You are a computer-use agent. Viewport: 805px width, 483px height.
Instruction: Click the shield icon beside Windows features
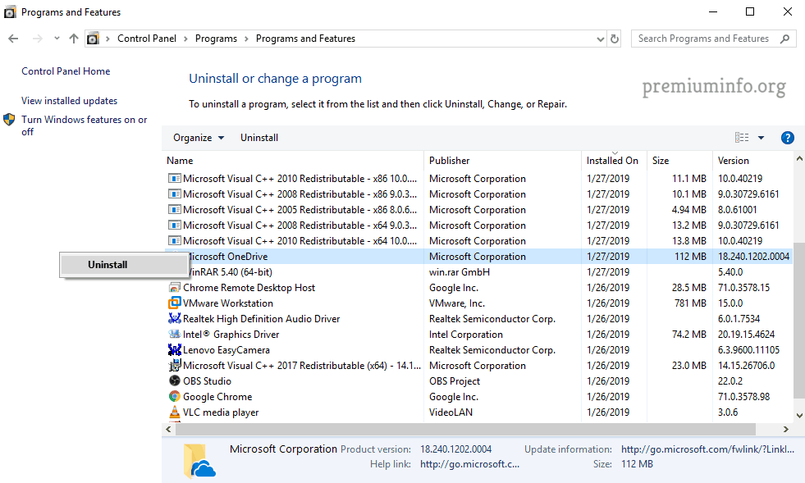(9, 120)
